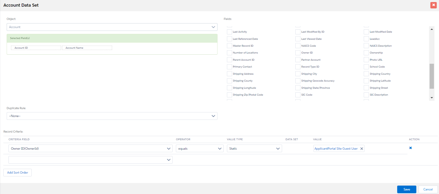Change the Static value type dropdown

pyautogui.click(x=254, y=149)
